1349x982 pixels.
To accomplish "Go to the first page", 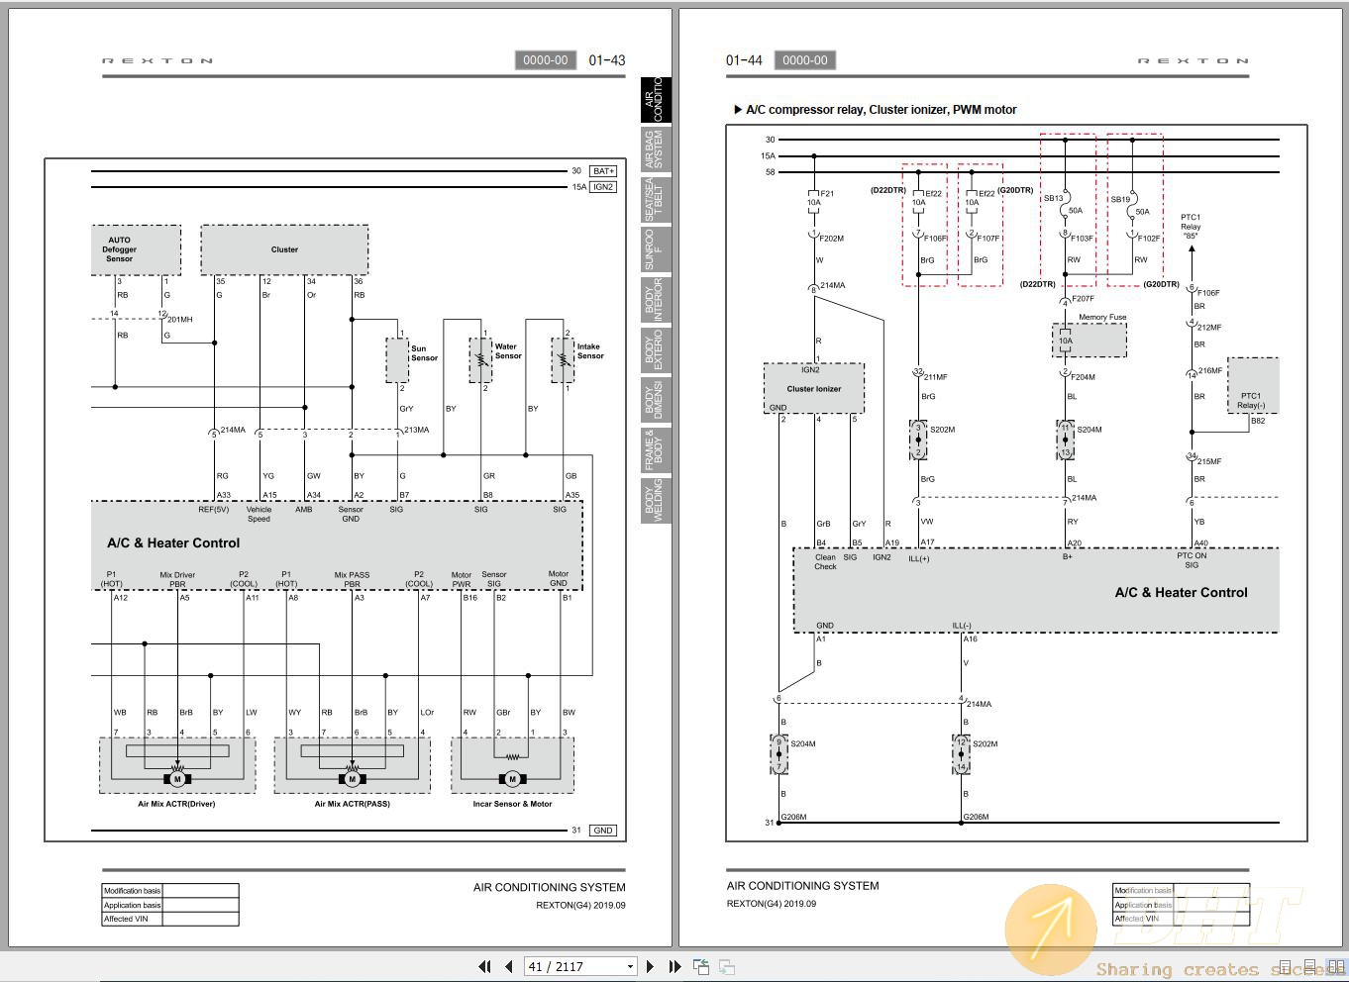I will pos(484,966).
